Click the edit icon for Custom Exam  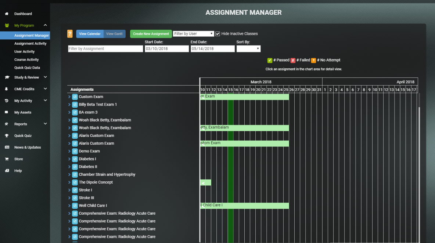tap(75, 97)
